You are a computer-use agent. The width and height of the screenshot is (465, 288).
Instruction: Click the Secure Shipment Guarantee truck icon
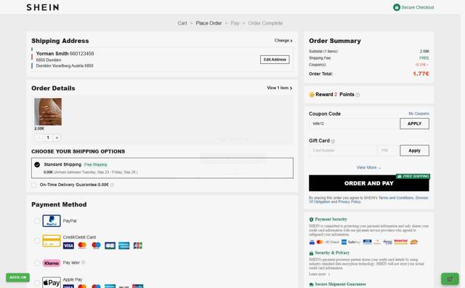coord(312,284)
